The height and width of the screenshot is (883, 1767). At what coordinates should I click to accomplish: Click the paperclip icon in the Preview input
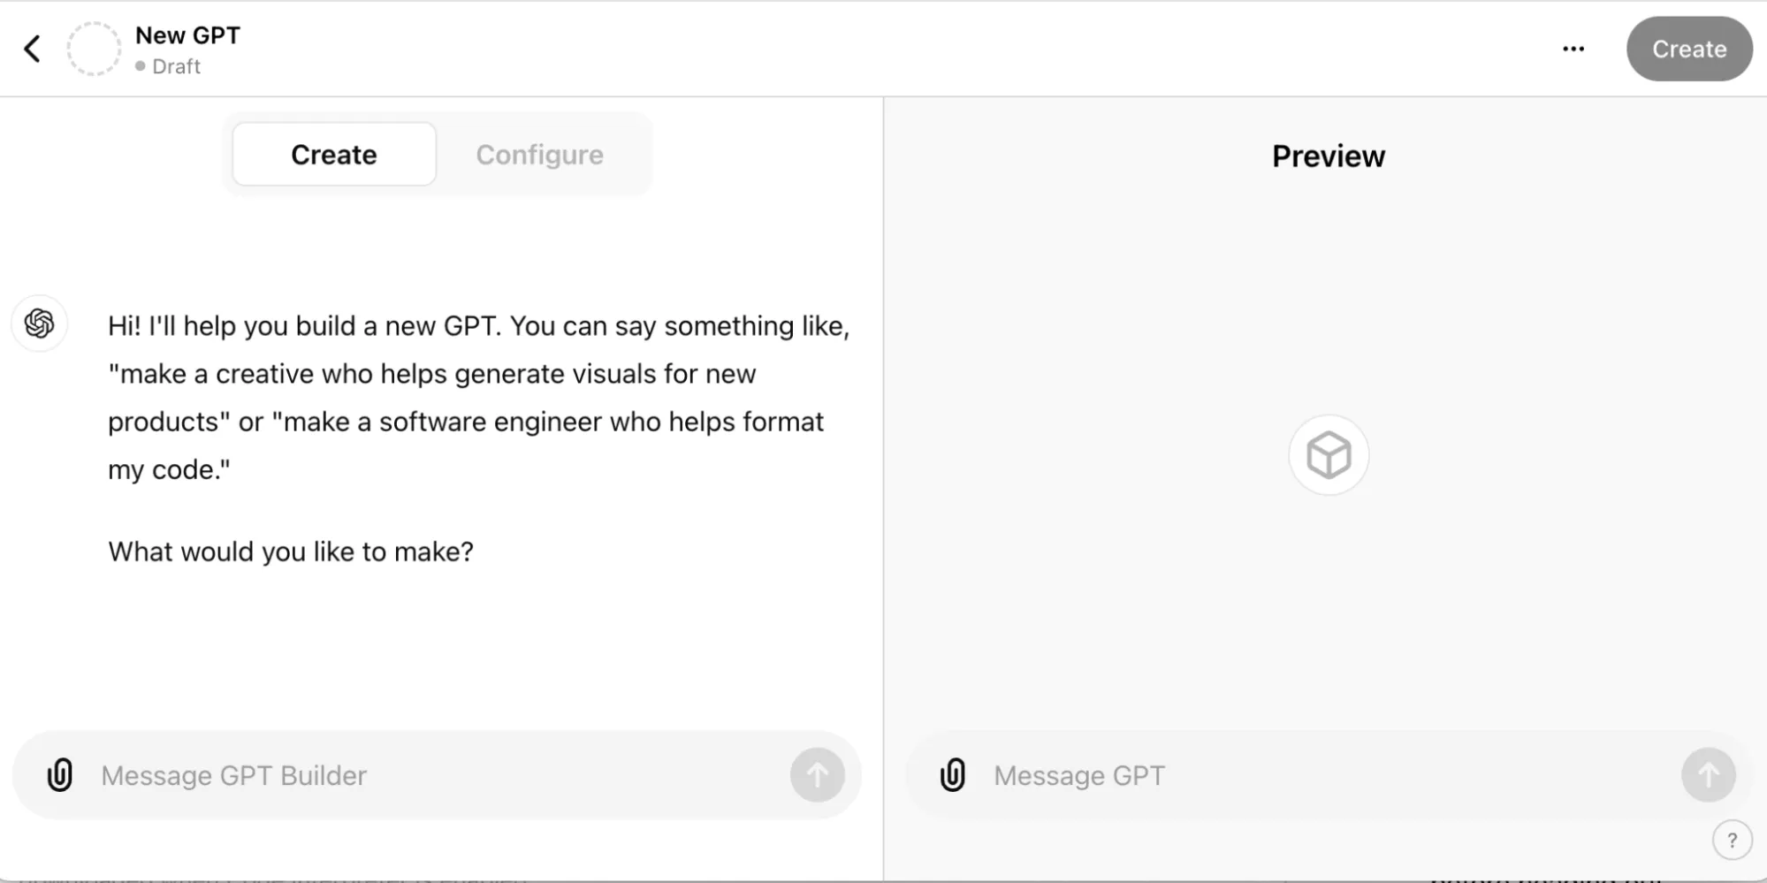pyautogui.click(x=953, y=775)
